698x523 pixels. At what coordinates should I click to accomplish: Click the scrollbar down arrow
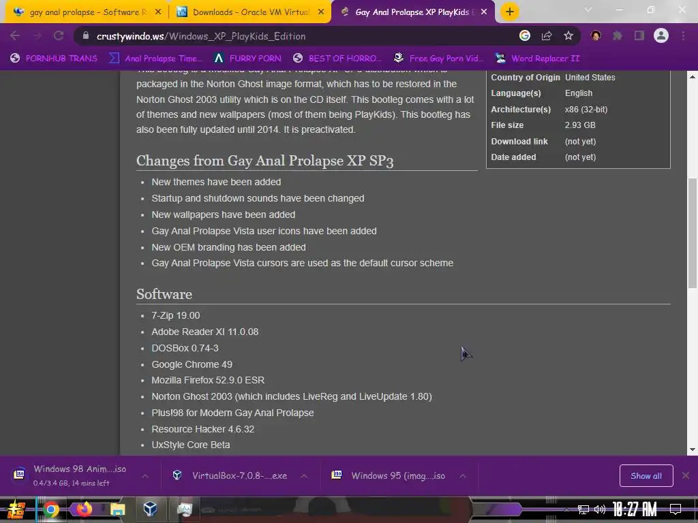(x=693, y=449)
